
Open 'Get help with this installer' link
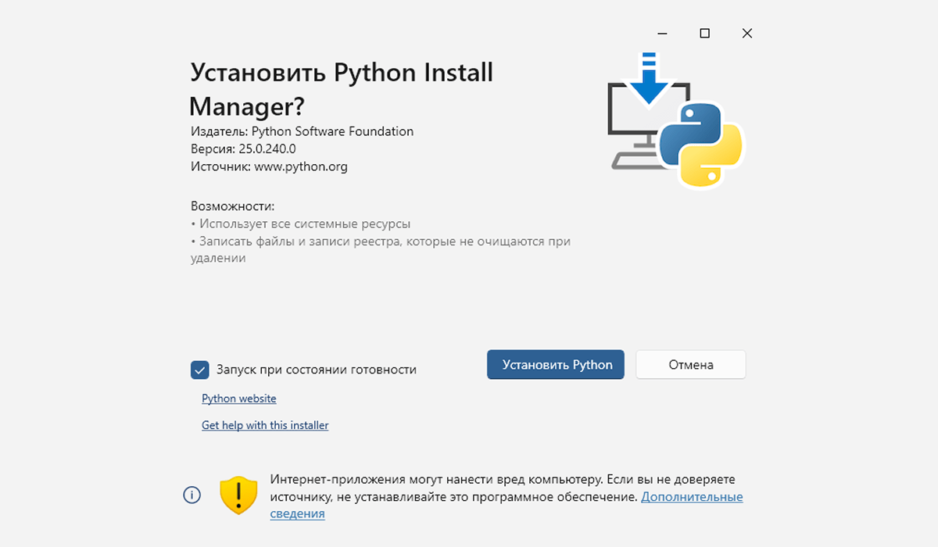265,426
